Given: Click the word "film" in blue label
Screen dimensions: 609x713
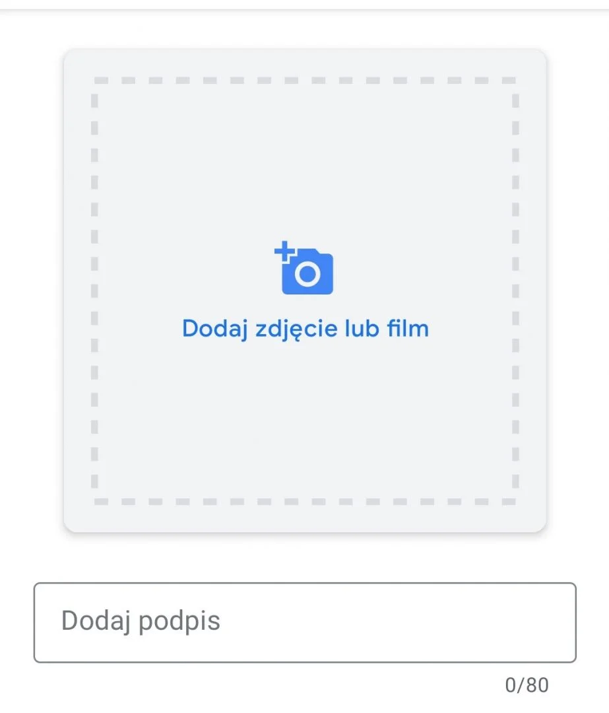Looking at the screenshot, I should [x=408, y=328].
